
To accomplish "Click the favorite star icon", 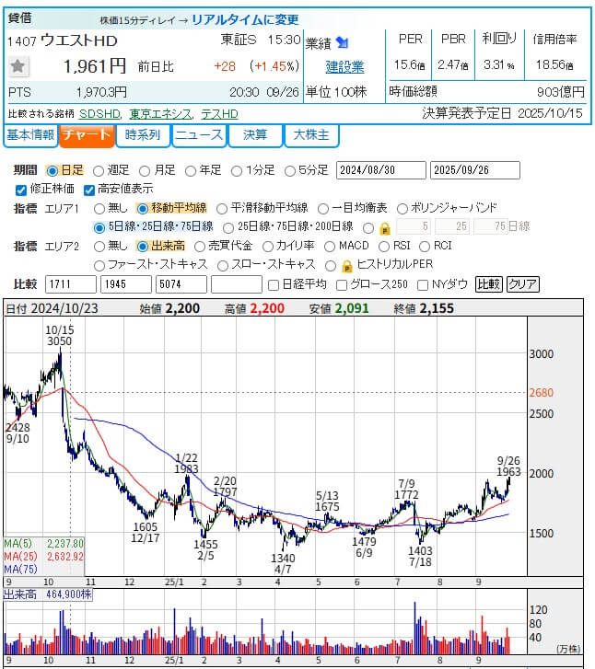I will [x=18, y=66].
